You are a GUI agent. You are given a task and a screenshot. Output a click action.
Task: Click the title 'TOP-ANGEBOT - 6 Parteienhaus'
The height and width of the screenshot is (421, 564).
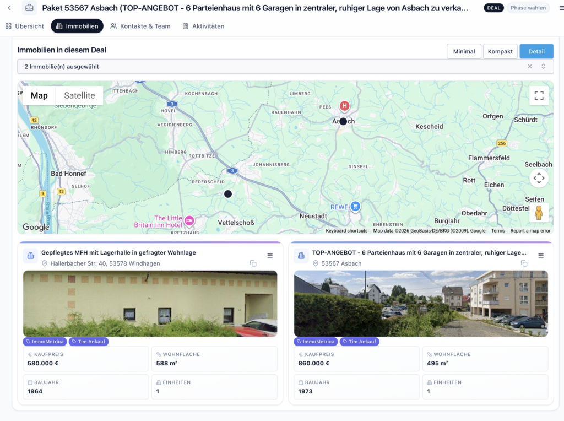419,252
